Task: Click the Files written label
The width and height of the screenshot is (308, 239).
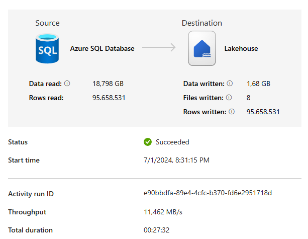Action: (203, 98)
